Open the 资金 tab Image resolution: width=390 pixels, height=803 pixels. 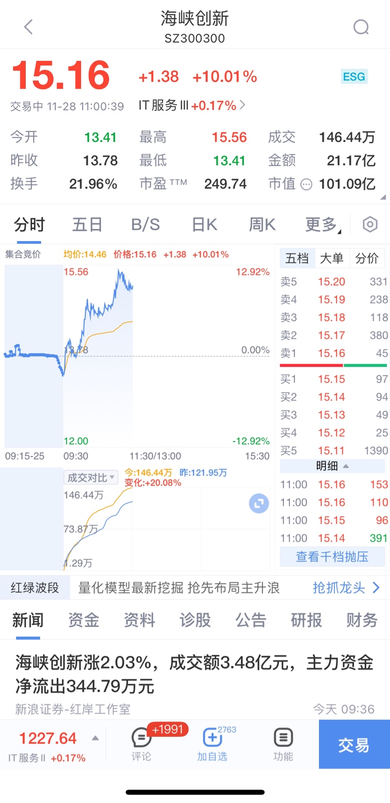(84, 620)
